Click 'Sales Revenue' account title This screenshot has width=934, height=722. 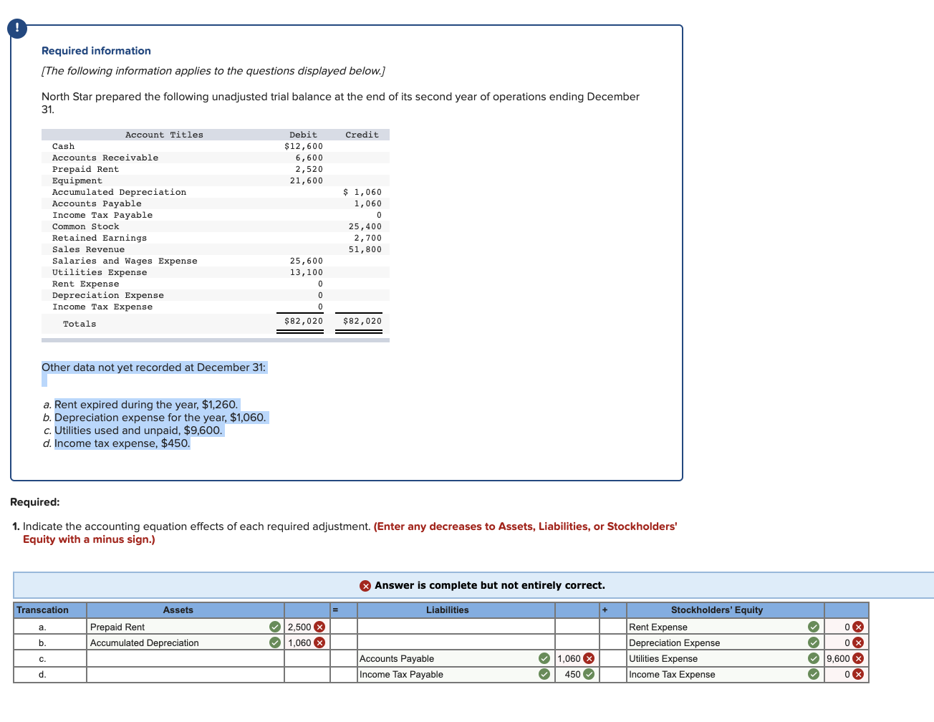88,249
